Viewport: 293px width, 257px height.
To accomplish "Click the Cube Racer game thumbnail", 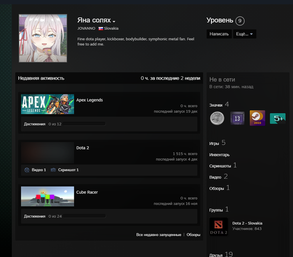I will tap(47, 196).
